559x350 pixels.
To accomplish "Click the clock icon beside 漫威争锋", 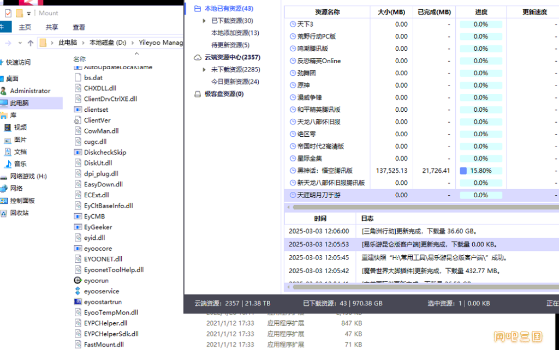I will pos(293,97).
